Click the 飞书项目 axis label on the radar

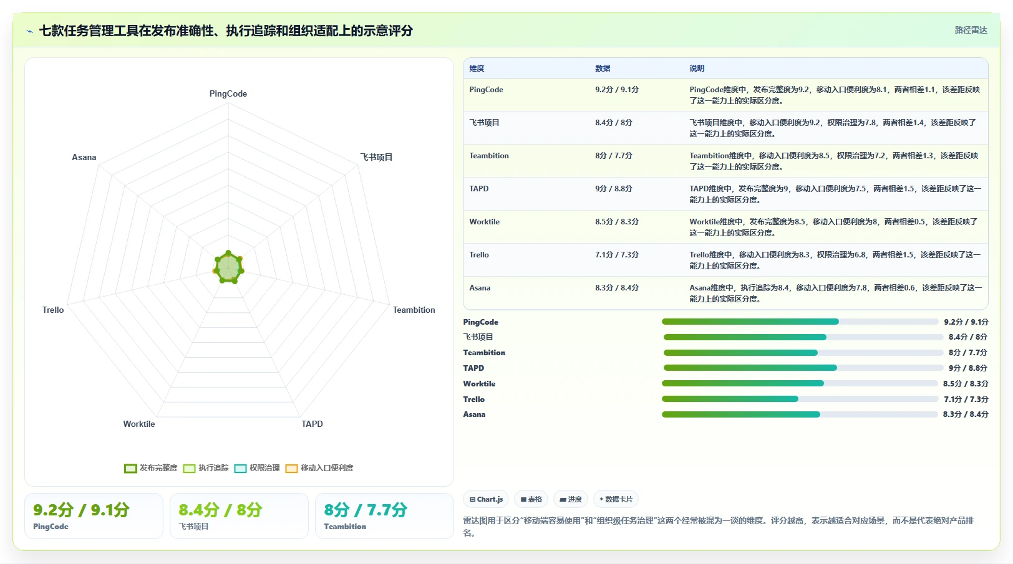tap(376, 157)
